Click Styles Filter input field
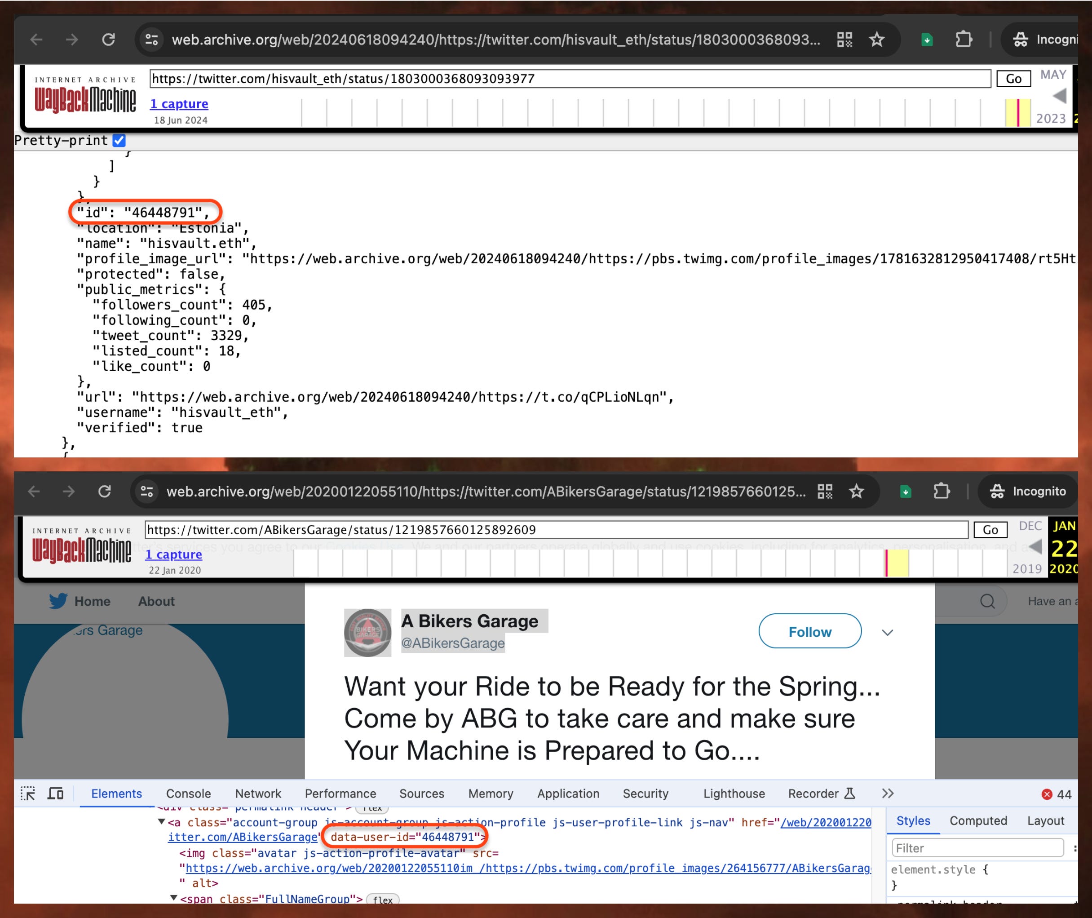 tap(977, 848)
